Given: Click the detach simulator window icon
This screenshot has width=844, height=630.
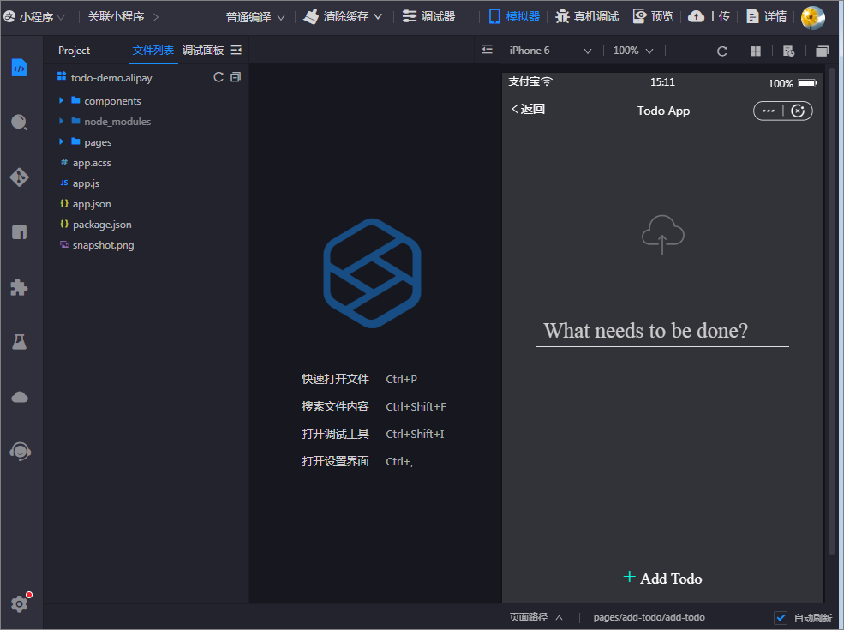Looking at the screenshot, I should [x=823, y=51].
